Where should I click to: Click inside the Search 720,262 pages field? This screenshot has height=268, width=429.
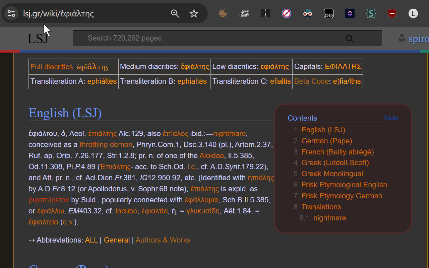click(x=201, y=38)
